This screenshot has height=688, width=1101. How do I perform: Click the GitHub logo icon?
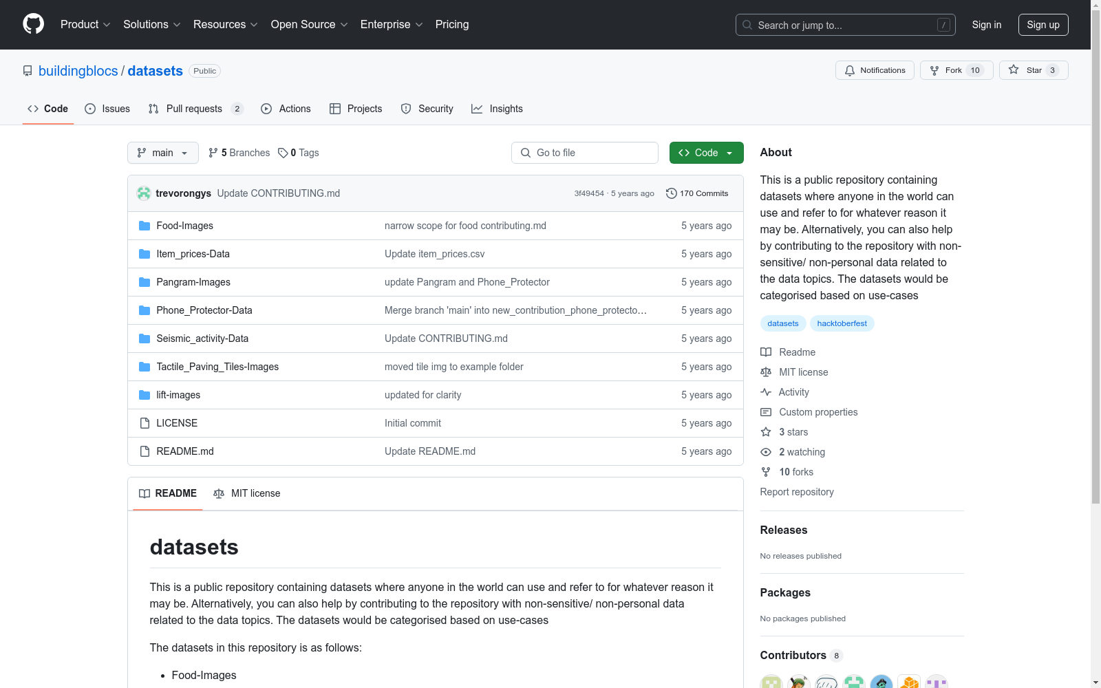(33, 24)
